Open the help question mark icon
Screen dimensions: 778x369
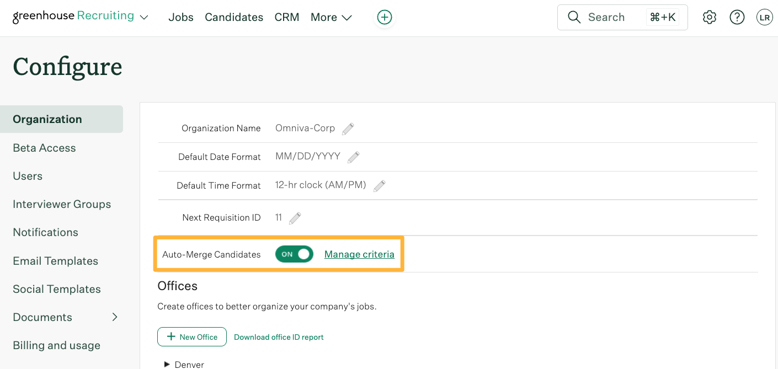click(737, 17)
